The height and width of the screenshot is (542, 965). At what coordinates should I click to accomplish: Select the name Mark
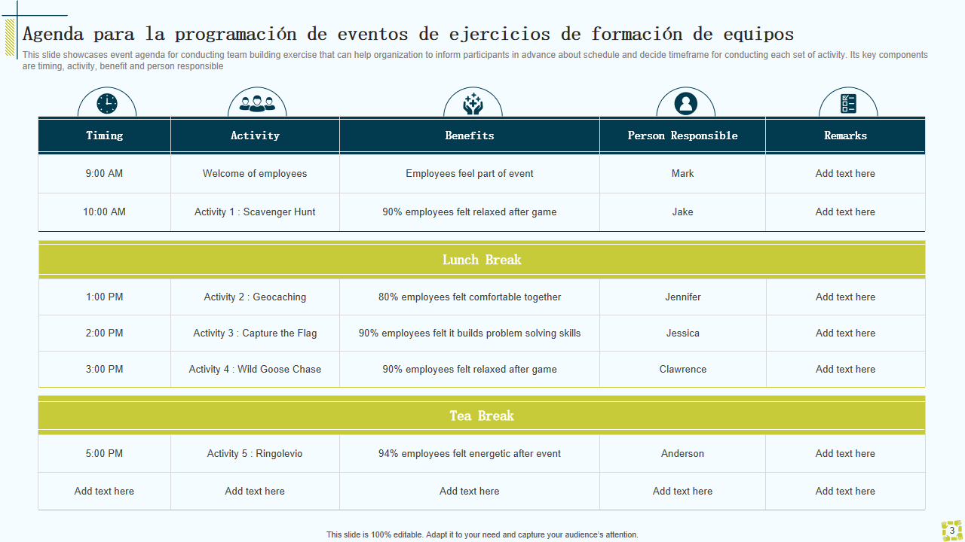tap(683, 174)
